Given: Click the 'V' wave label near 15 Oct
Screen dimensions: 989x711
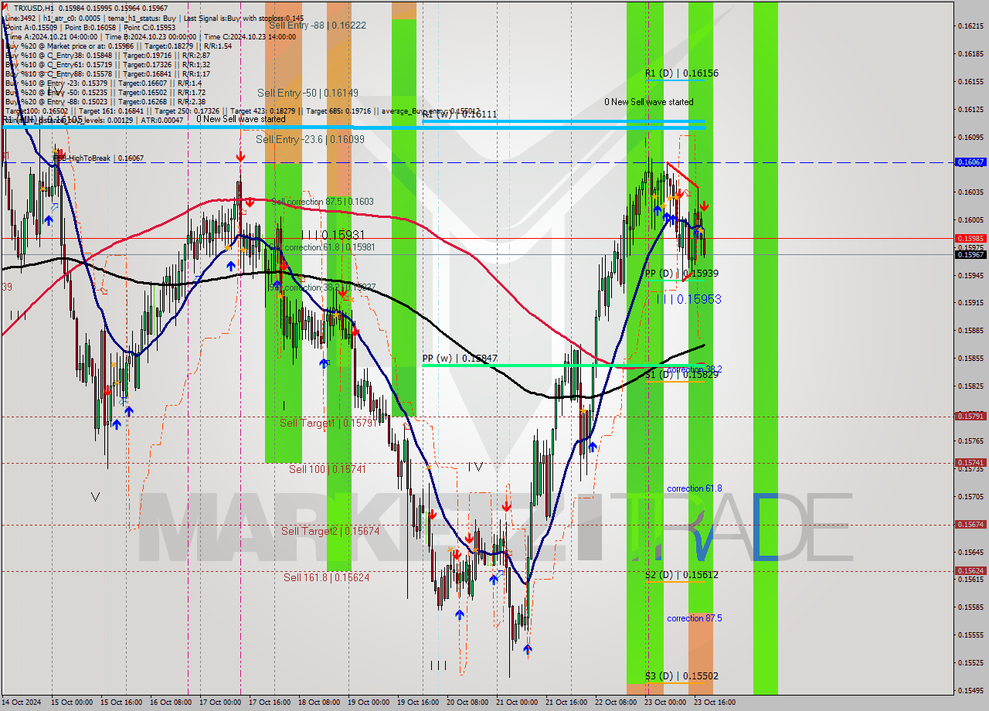Looking at the screenshot, I should (x=95, y=496).
